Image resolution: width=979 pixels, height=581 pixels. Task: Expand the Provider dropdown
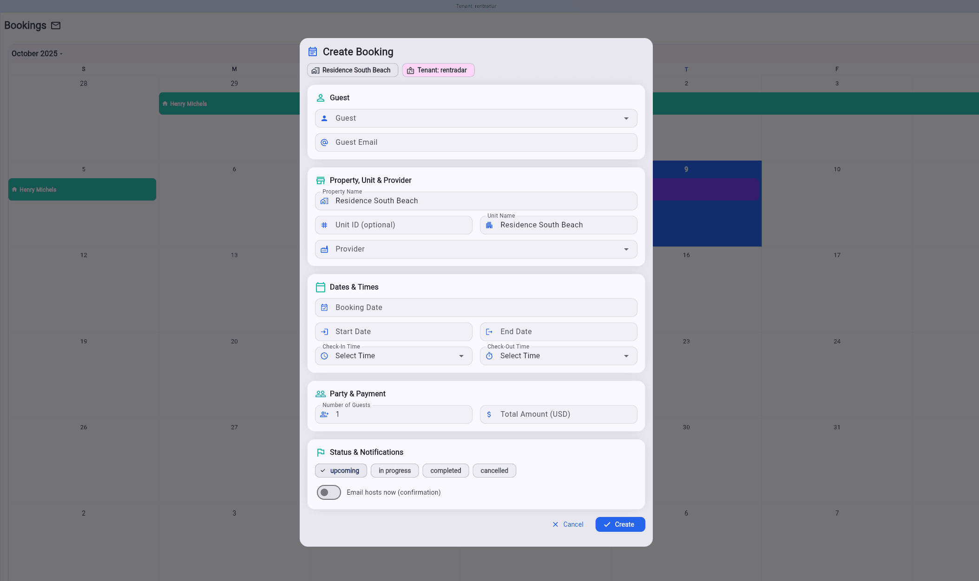[476, 249]
